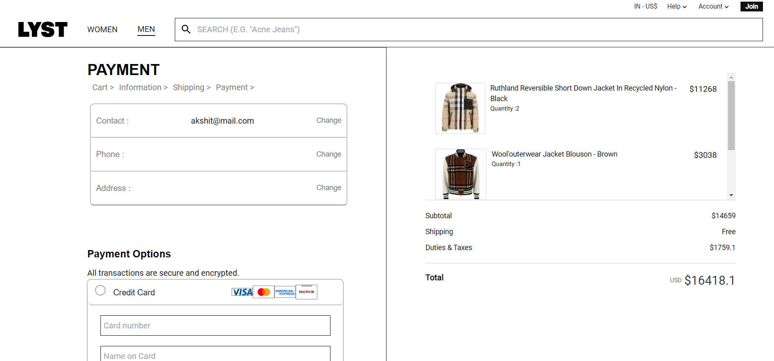Click the $3038 price
This screenshot has height=361, width=774.
[x=705, y=155]
